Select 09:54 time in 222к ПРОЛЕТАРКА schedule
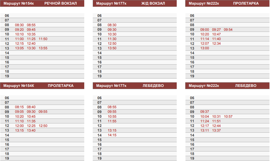The height and width of the screenshot is (161, 270). (228, 30)
